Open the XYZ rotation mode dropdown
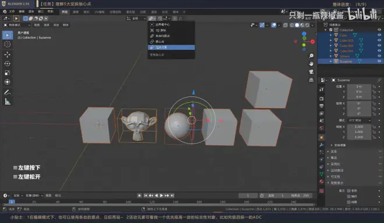The height and width of the screenshot is (223, 384). (360, 120)
